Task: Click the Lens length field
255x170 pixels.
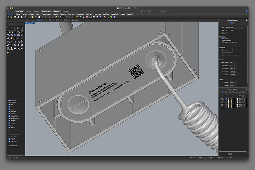Action: point(233,62)
